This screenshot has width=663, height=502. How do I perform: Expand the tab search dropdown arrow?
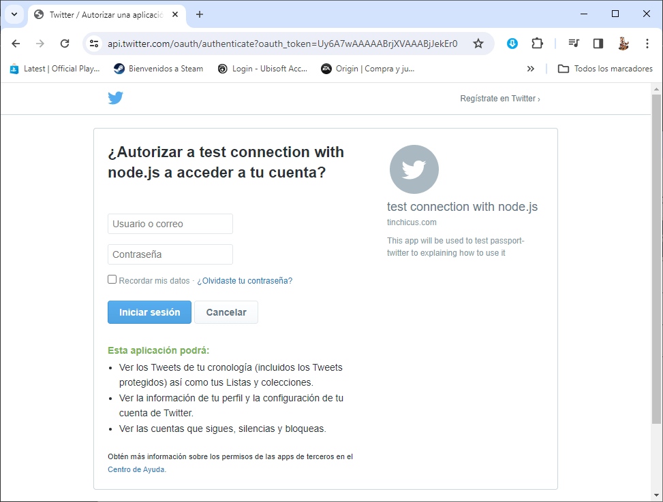coord(14,14)
